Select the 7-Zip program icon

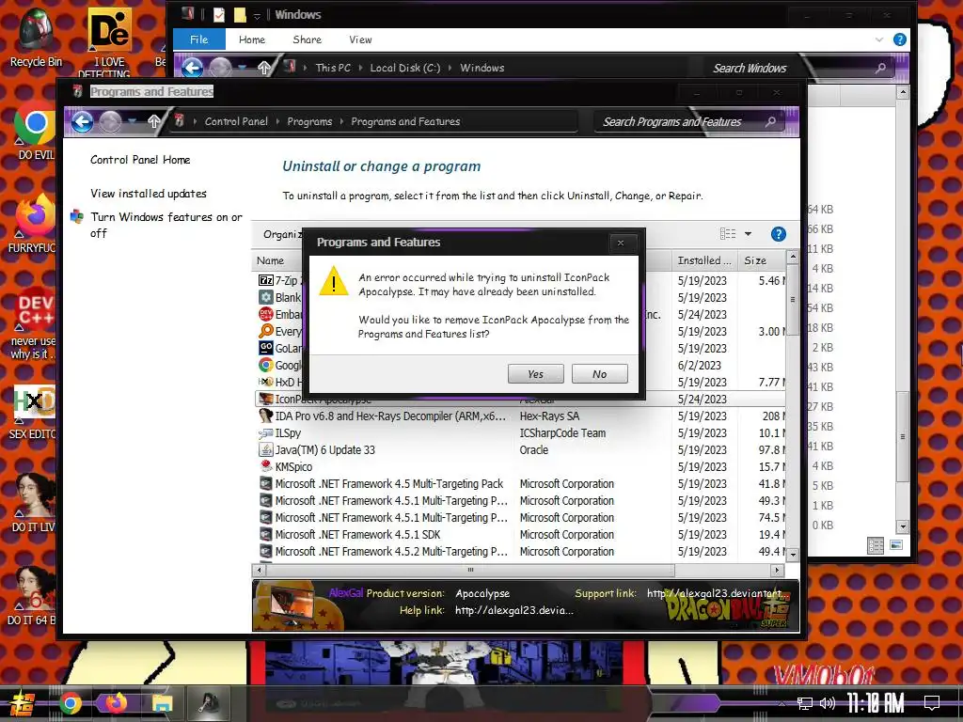[266, 280]
